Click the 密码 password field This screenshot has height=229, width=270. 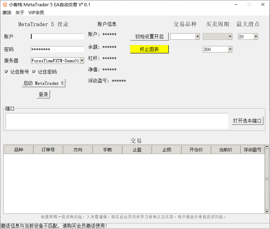point(57,49)
